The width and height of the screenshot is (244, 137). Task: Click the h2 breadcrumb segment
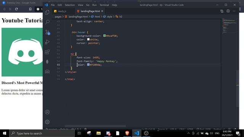120,17
